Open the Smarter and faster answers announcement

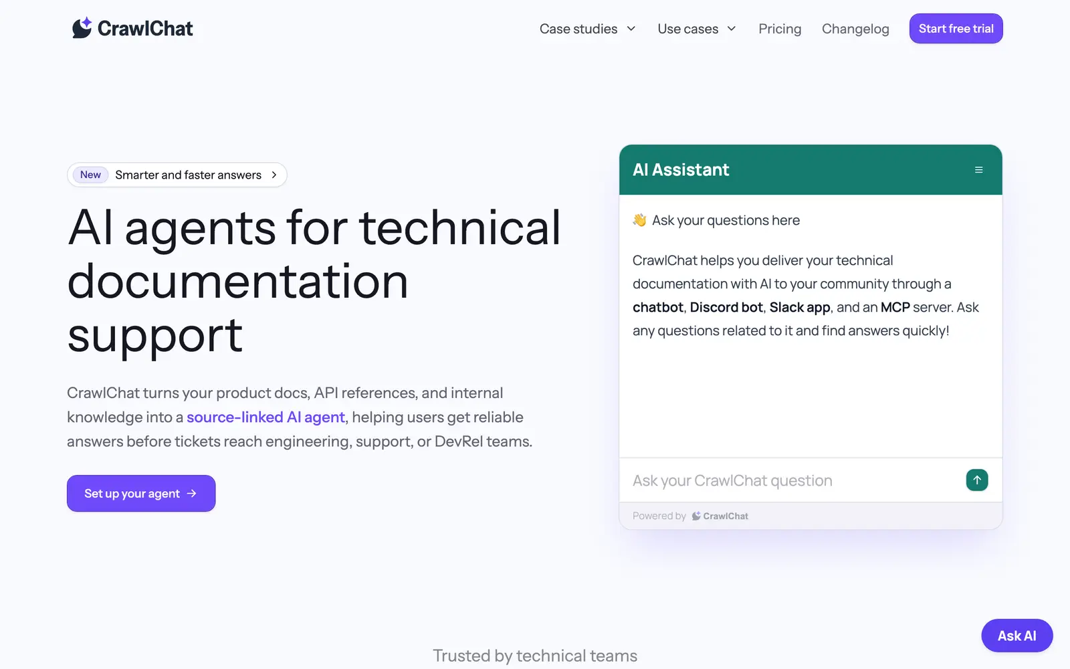[177, 175]
